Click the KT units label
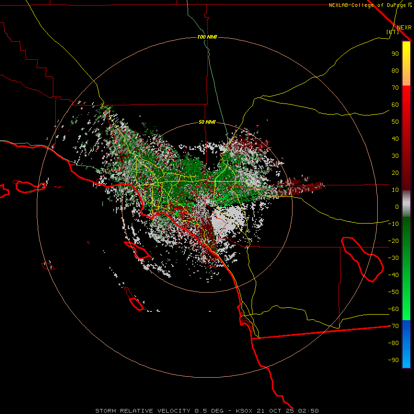 pos(393,32)
